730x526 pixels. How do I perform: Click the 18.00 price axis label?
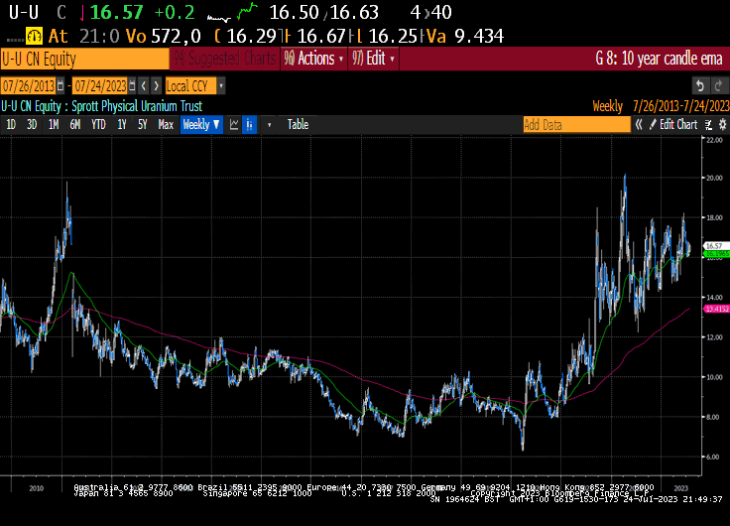click(x=715, y=217)
